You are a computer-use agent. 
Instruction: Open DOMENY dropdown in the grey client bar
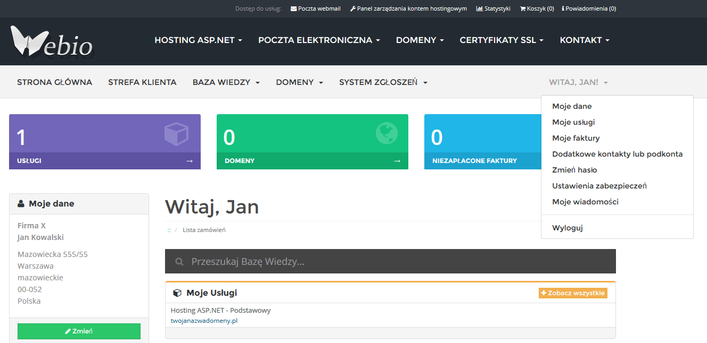(300, 82)
